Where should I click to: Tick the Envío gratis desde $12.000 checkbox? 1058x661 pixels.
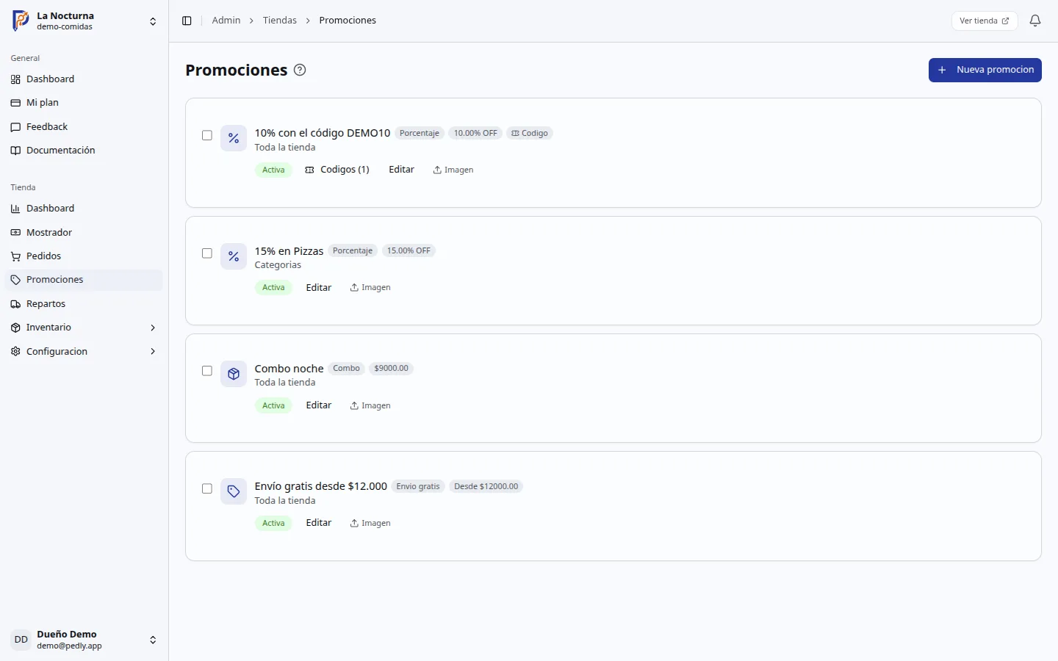(207, 488)
